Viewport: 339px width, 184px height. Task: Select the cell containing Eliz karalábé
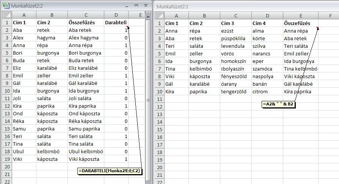(86, 68)
